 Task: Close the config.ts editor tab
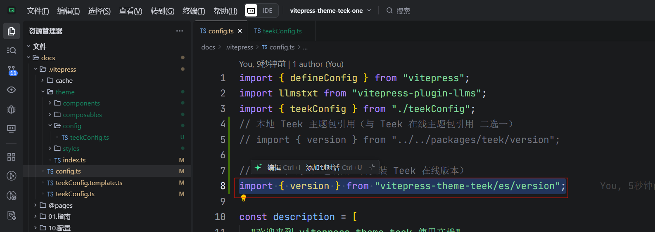pos(240,31)
